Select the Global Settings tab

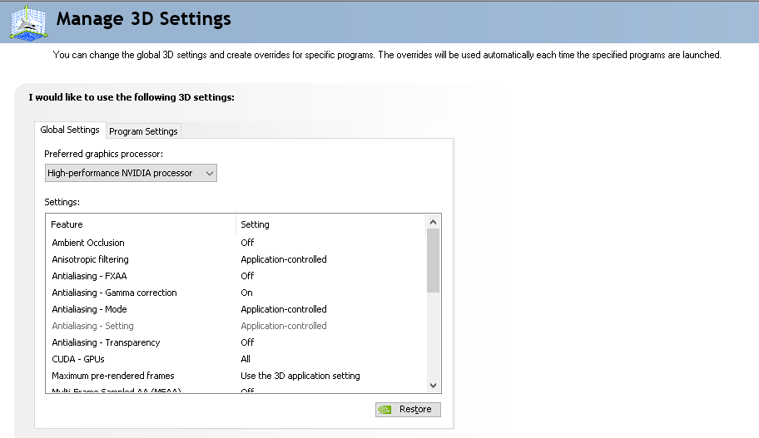pyautogui.click(x=70, y=130)
